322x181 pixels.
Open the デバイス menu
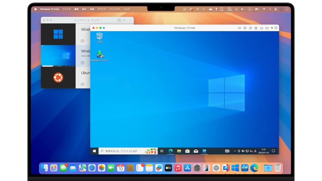click(102, 9)
